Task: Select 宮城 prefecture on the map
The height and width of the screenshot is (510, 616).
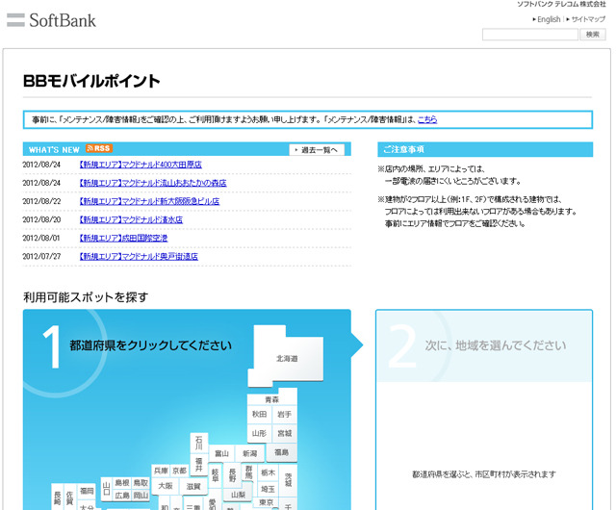Action: [x=285, y=433]
